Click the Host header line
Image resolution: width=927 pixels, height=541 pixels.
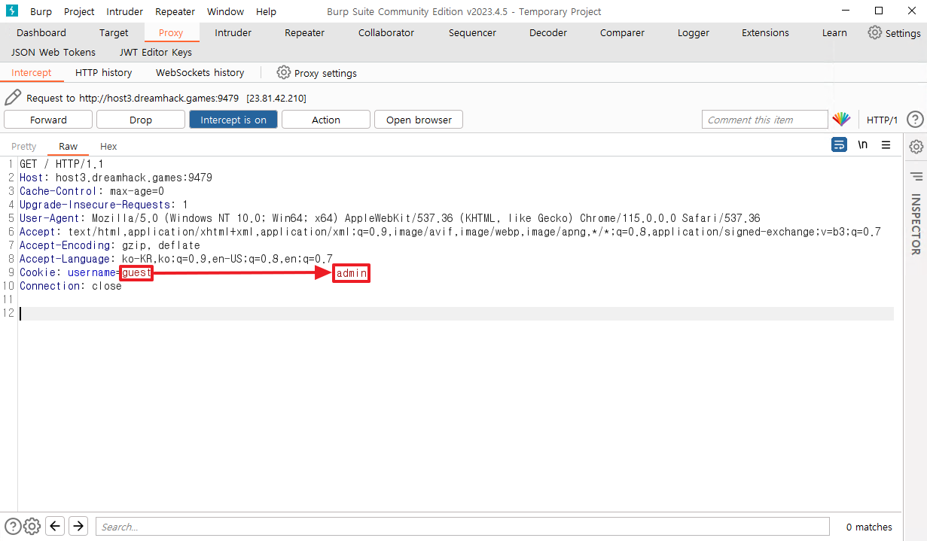coord(116,178)
